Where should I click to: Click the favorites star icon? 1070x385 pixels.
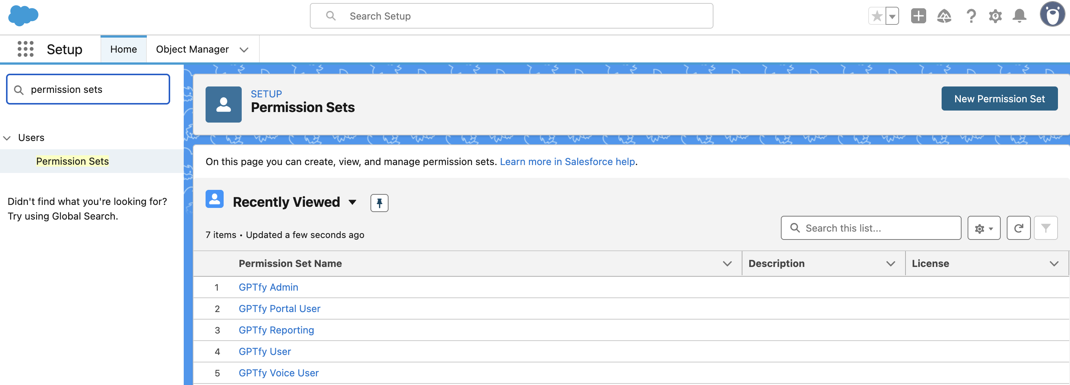(x=877, y=16)
